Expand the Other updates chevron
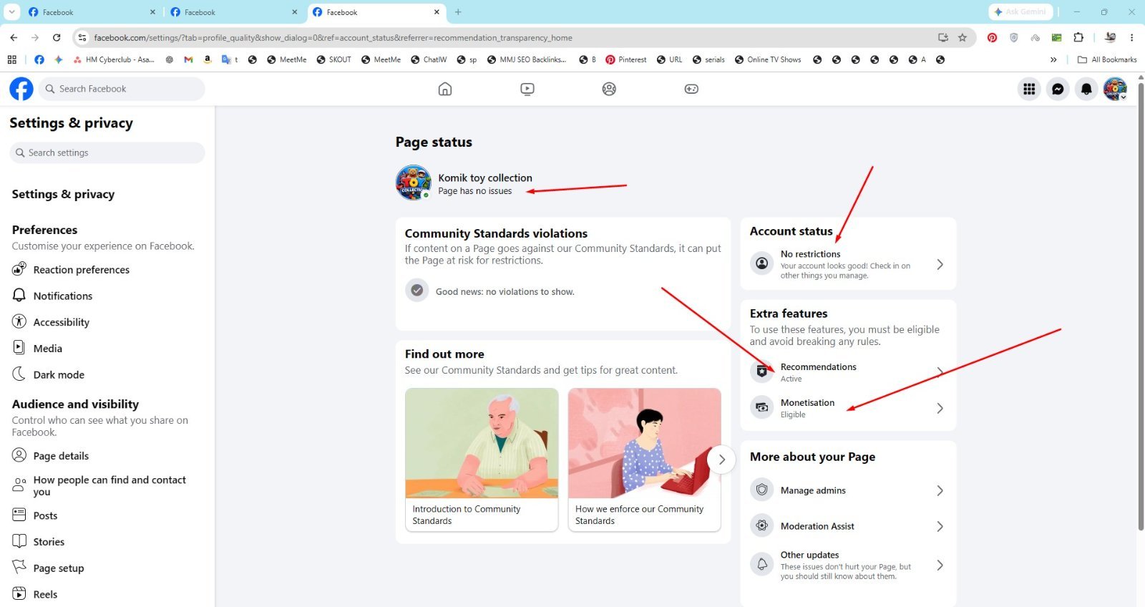Image resolution: width=1145 pixels, height=607 pixels. coord(940,565)
